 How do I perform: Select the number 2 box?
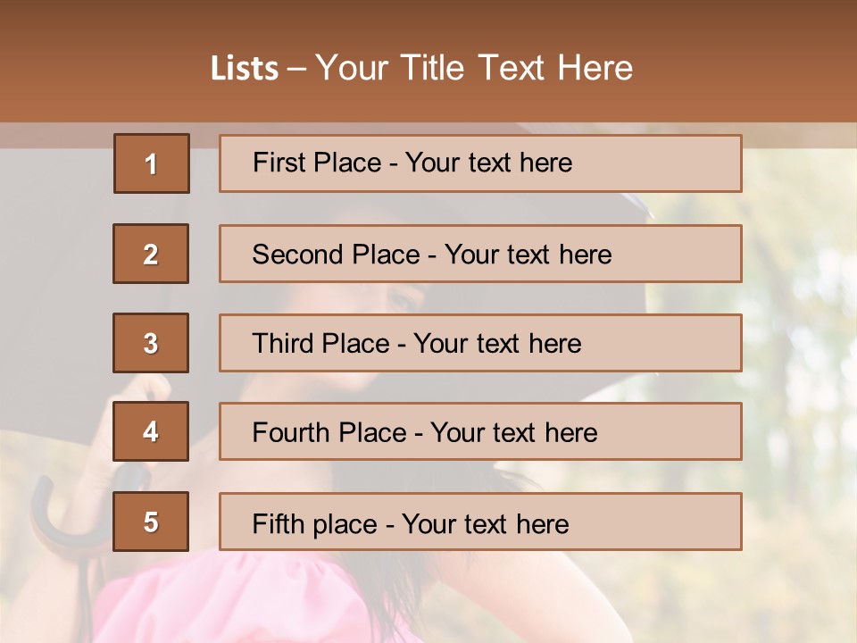tap(151, 254)
